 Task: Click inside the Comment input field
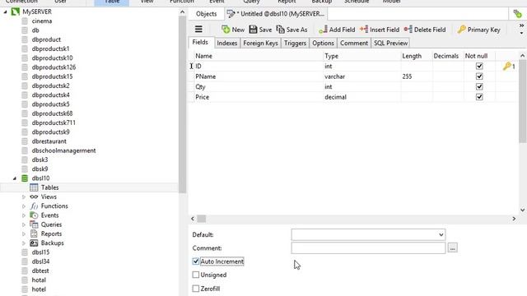[368, 248]
